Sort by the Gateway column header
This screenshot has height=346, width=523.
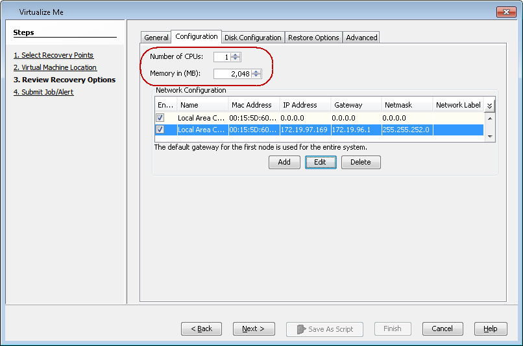click(356, 105)
